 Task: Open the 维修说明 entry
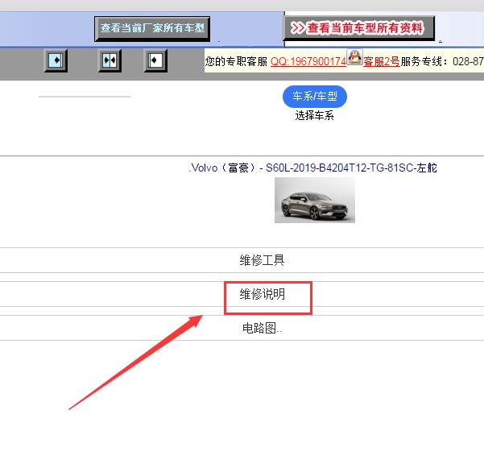click(x=262, y=294)
